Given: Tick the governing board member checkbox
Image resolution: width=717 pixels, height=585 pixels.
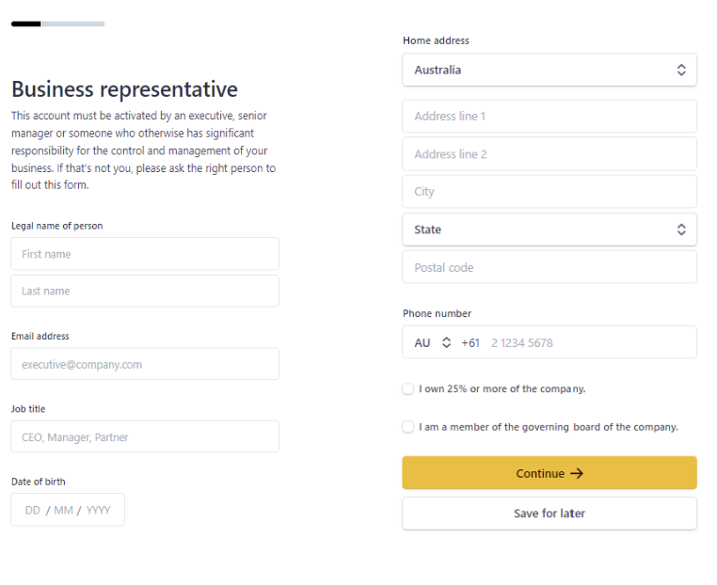Looking at the screenshot, I should [x=408, y=427].
